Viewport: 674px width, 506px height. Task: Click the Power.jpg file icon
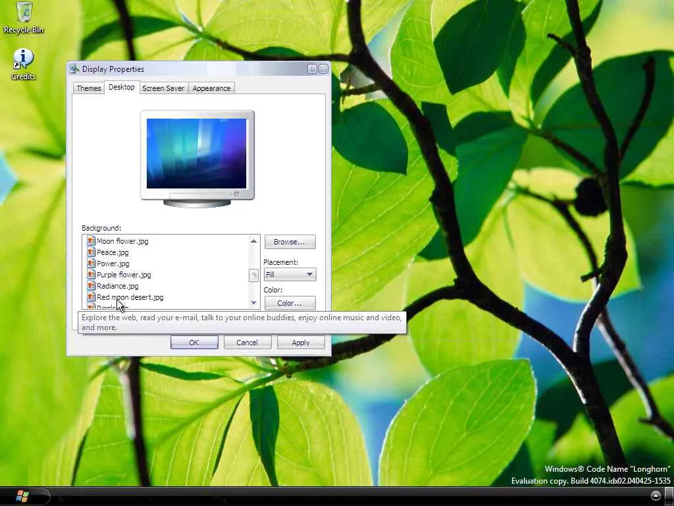click(x=91, y=264)
